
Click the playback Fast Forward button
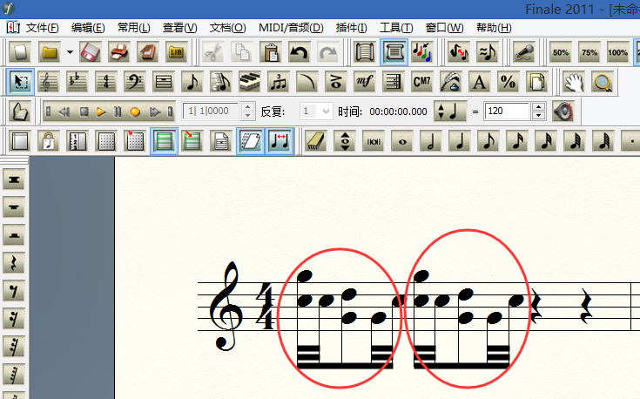155,112
